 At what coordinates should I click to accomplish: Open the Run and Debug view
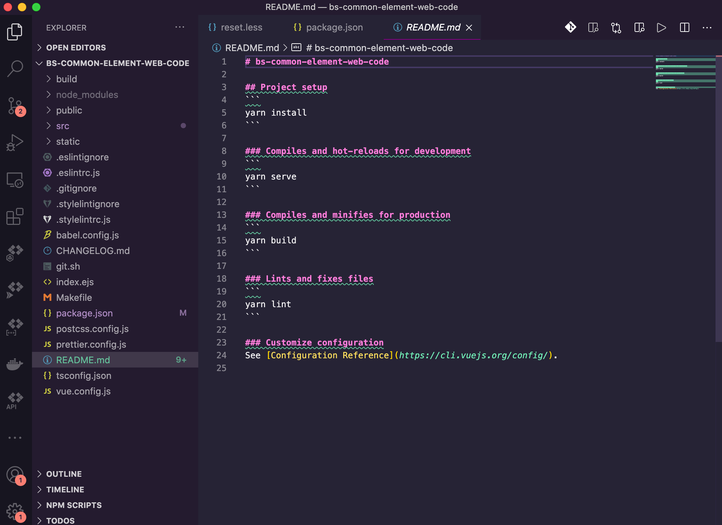(x=15, y=143)
